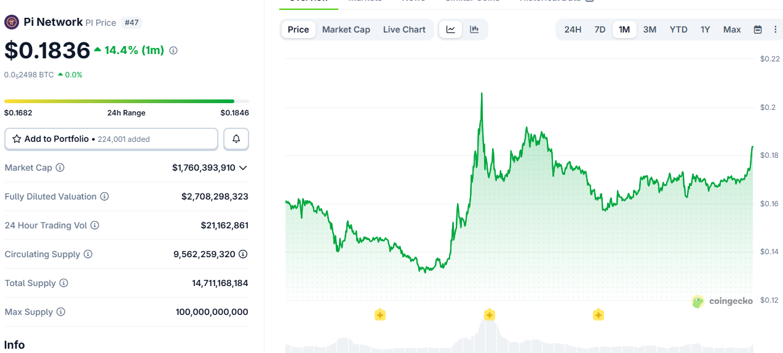The width and height of the screenshot is (783, 353).
Task: Click the Fully Diluted Valuation info icon
Action: (105, 196)
